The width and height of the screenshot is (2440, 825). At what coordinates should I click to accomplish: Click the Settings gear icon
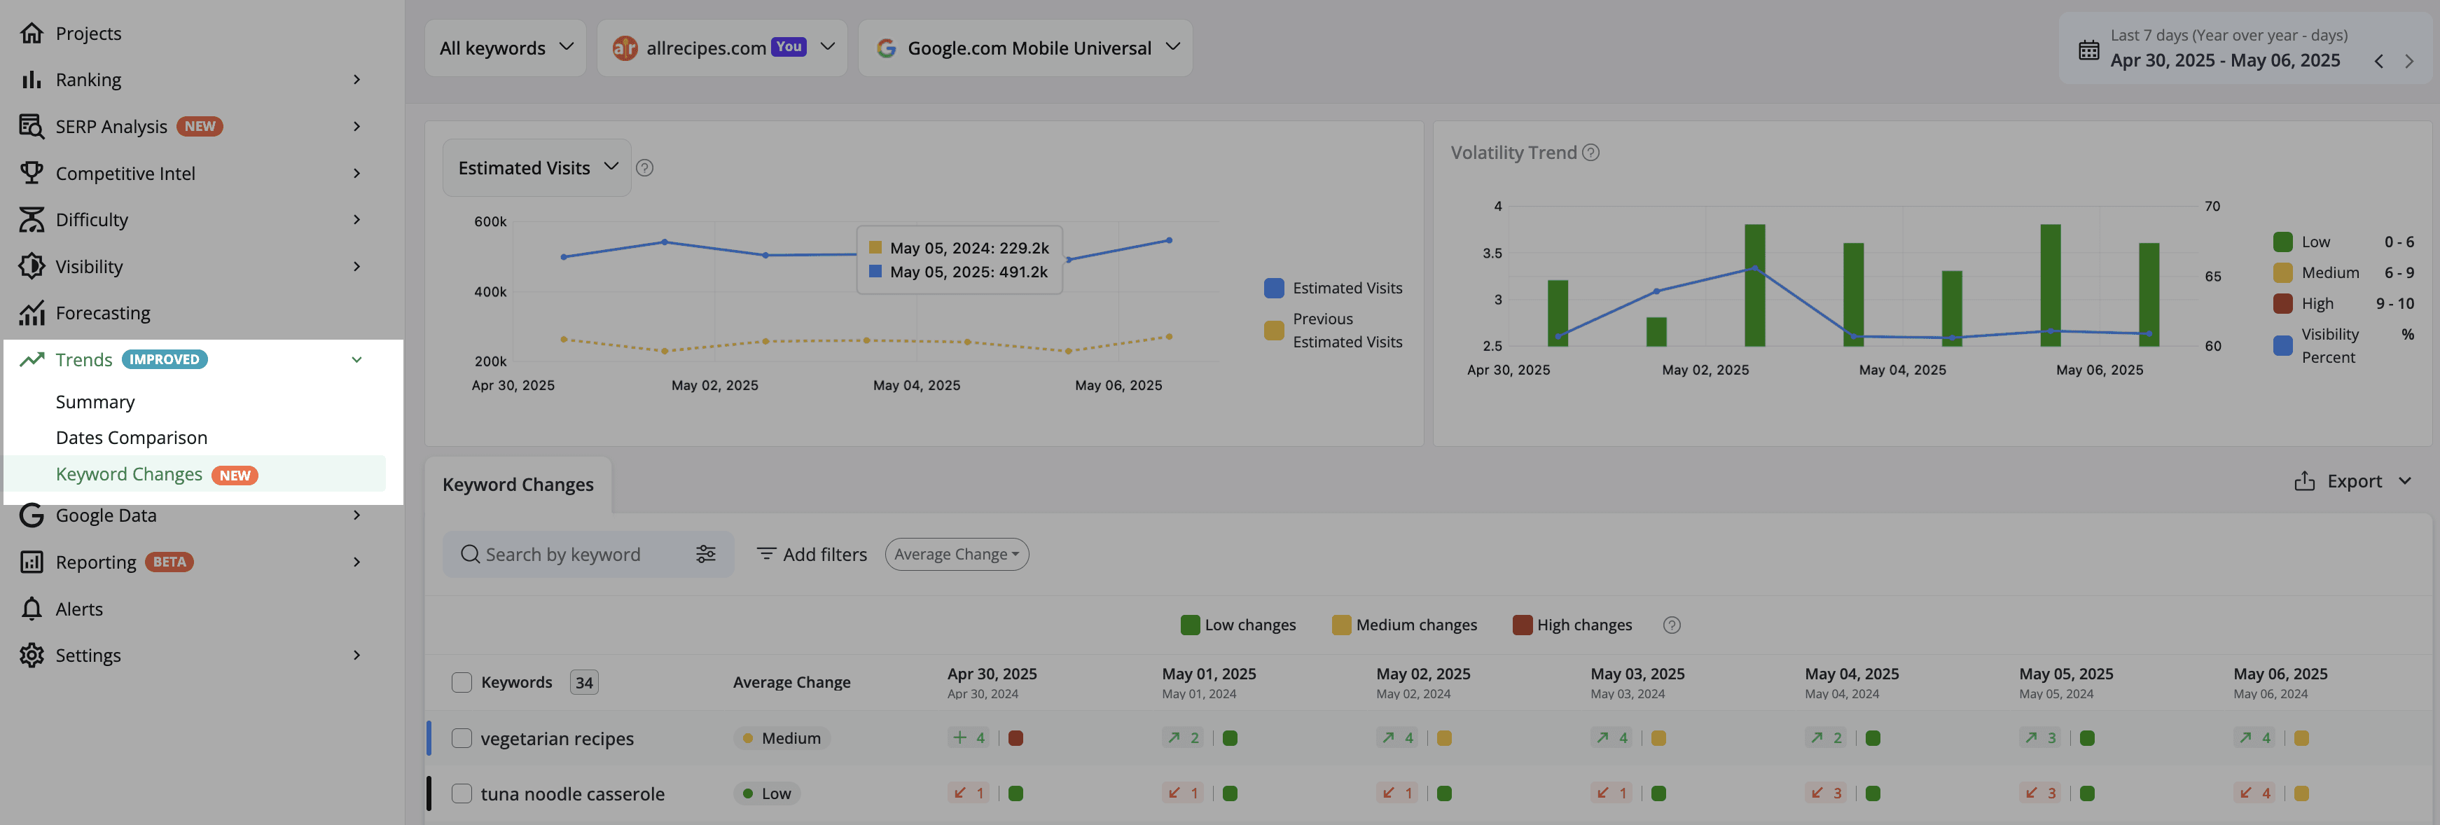(x=32, y=655)
